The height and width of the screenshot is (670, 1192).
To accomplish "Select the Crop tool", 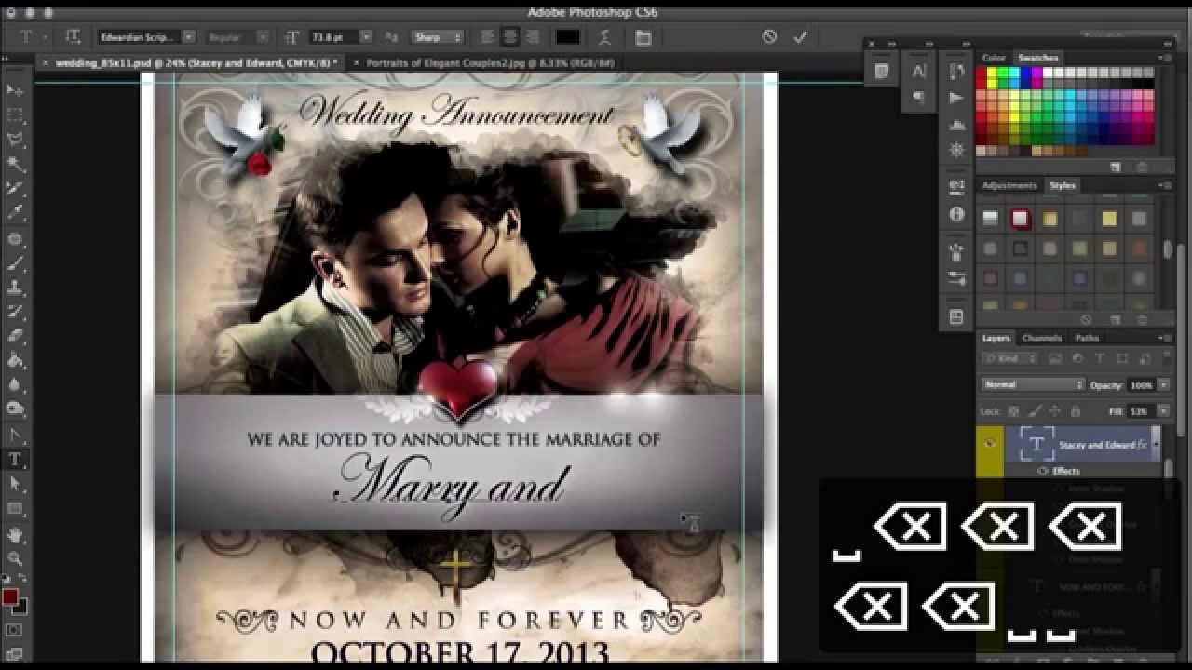I will tap(15, 189).
